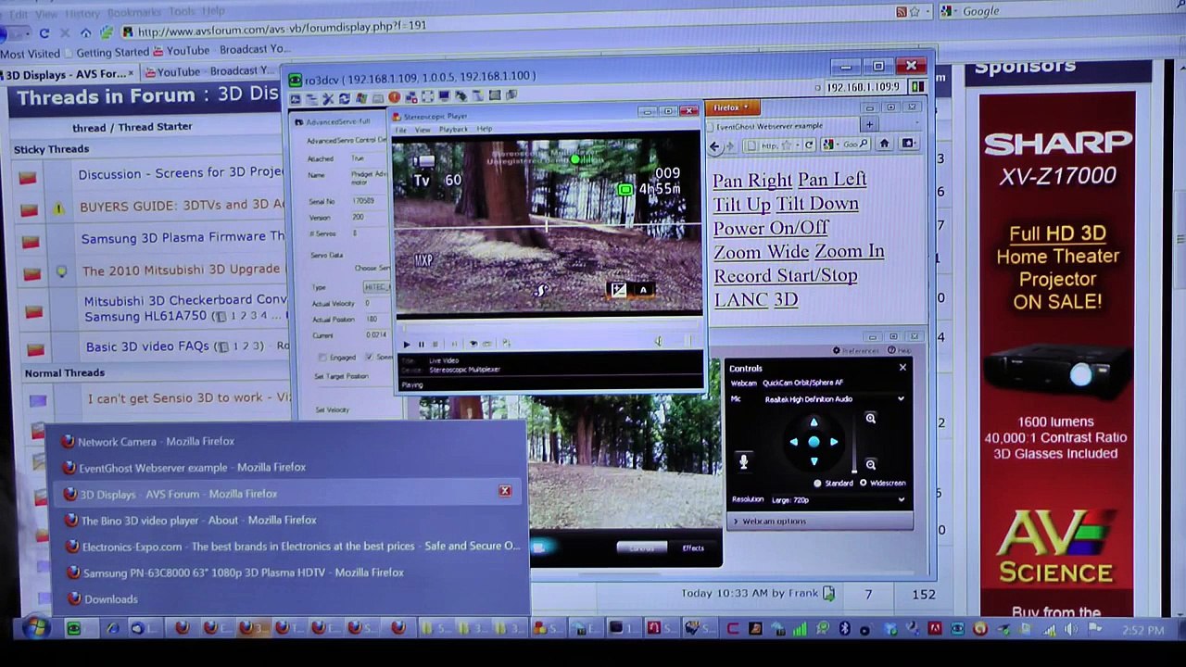Viewport: 1186px width, 667px height.
Task: Click the Power On/Off link
Action: [771, 228]
